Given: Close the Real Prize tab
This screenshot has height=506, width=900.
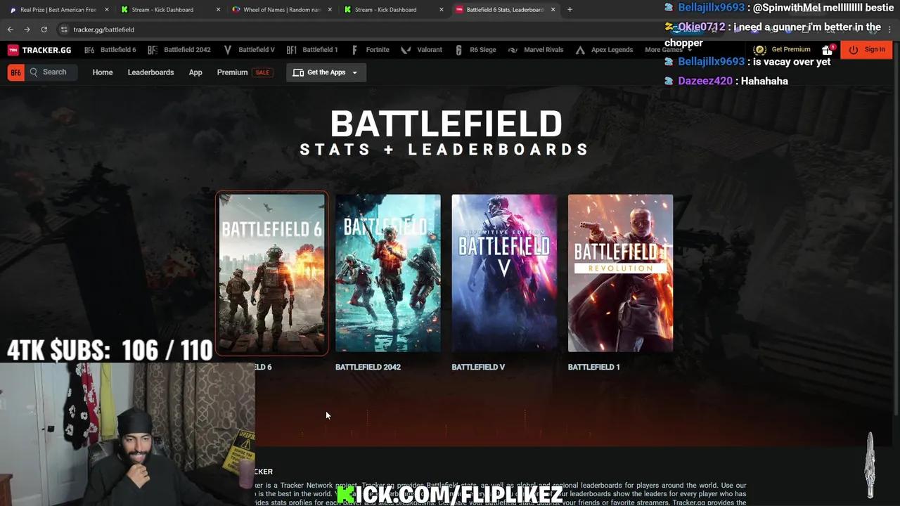Looking at the screenshot, I should click(106, 10).
